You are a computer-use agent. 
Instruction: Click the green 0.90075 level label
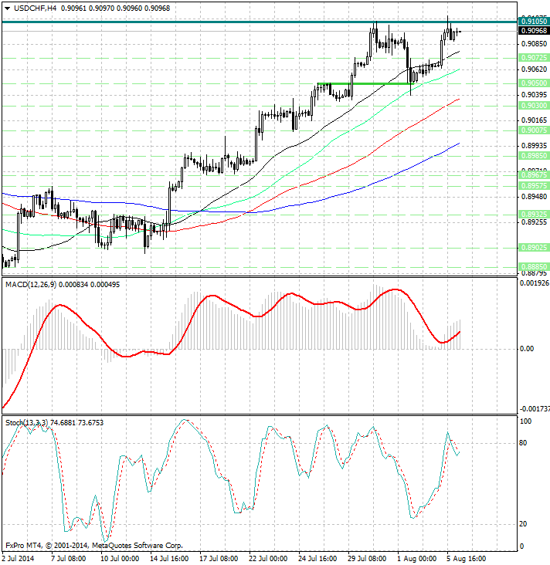coord(534,130)
